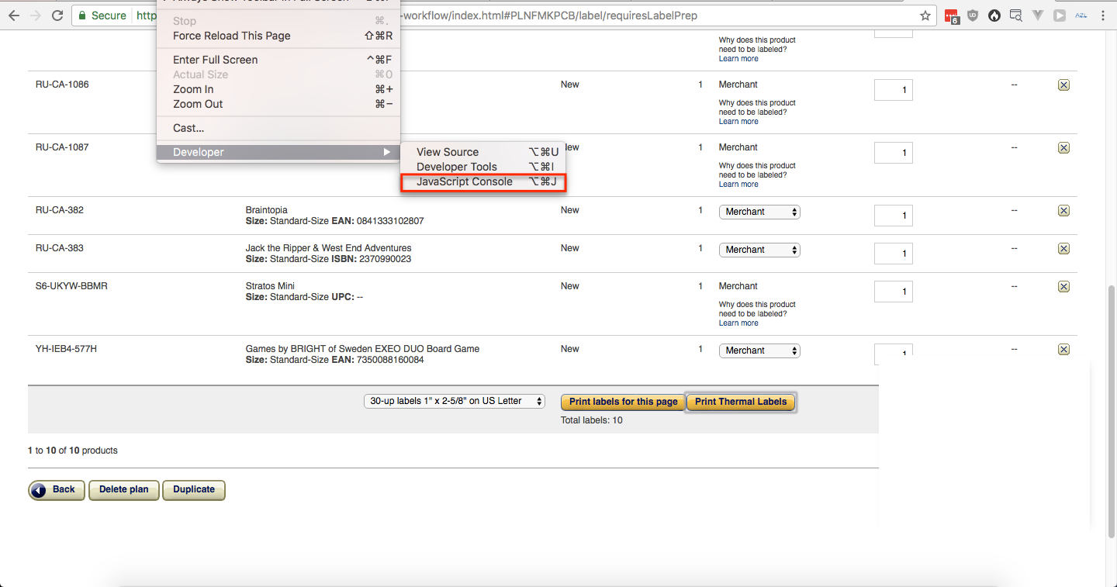
Task: Open the Merchant dropdown for RU-CA-382
Action: point(759,212)
